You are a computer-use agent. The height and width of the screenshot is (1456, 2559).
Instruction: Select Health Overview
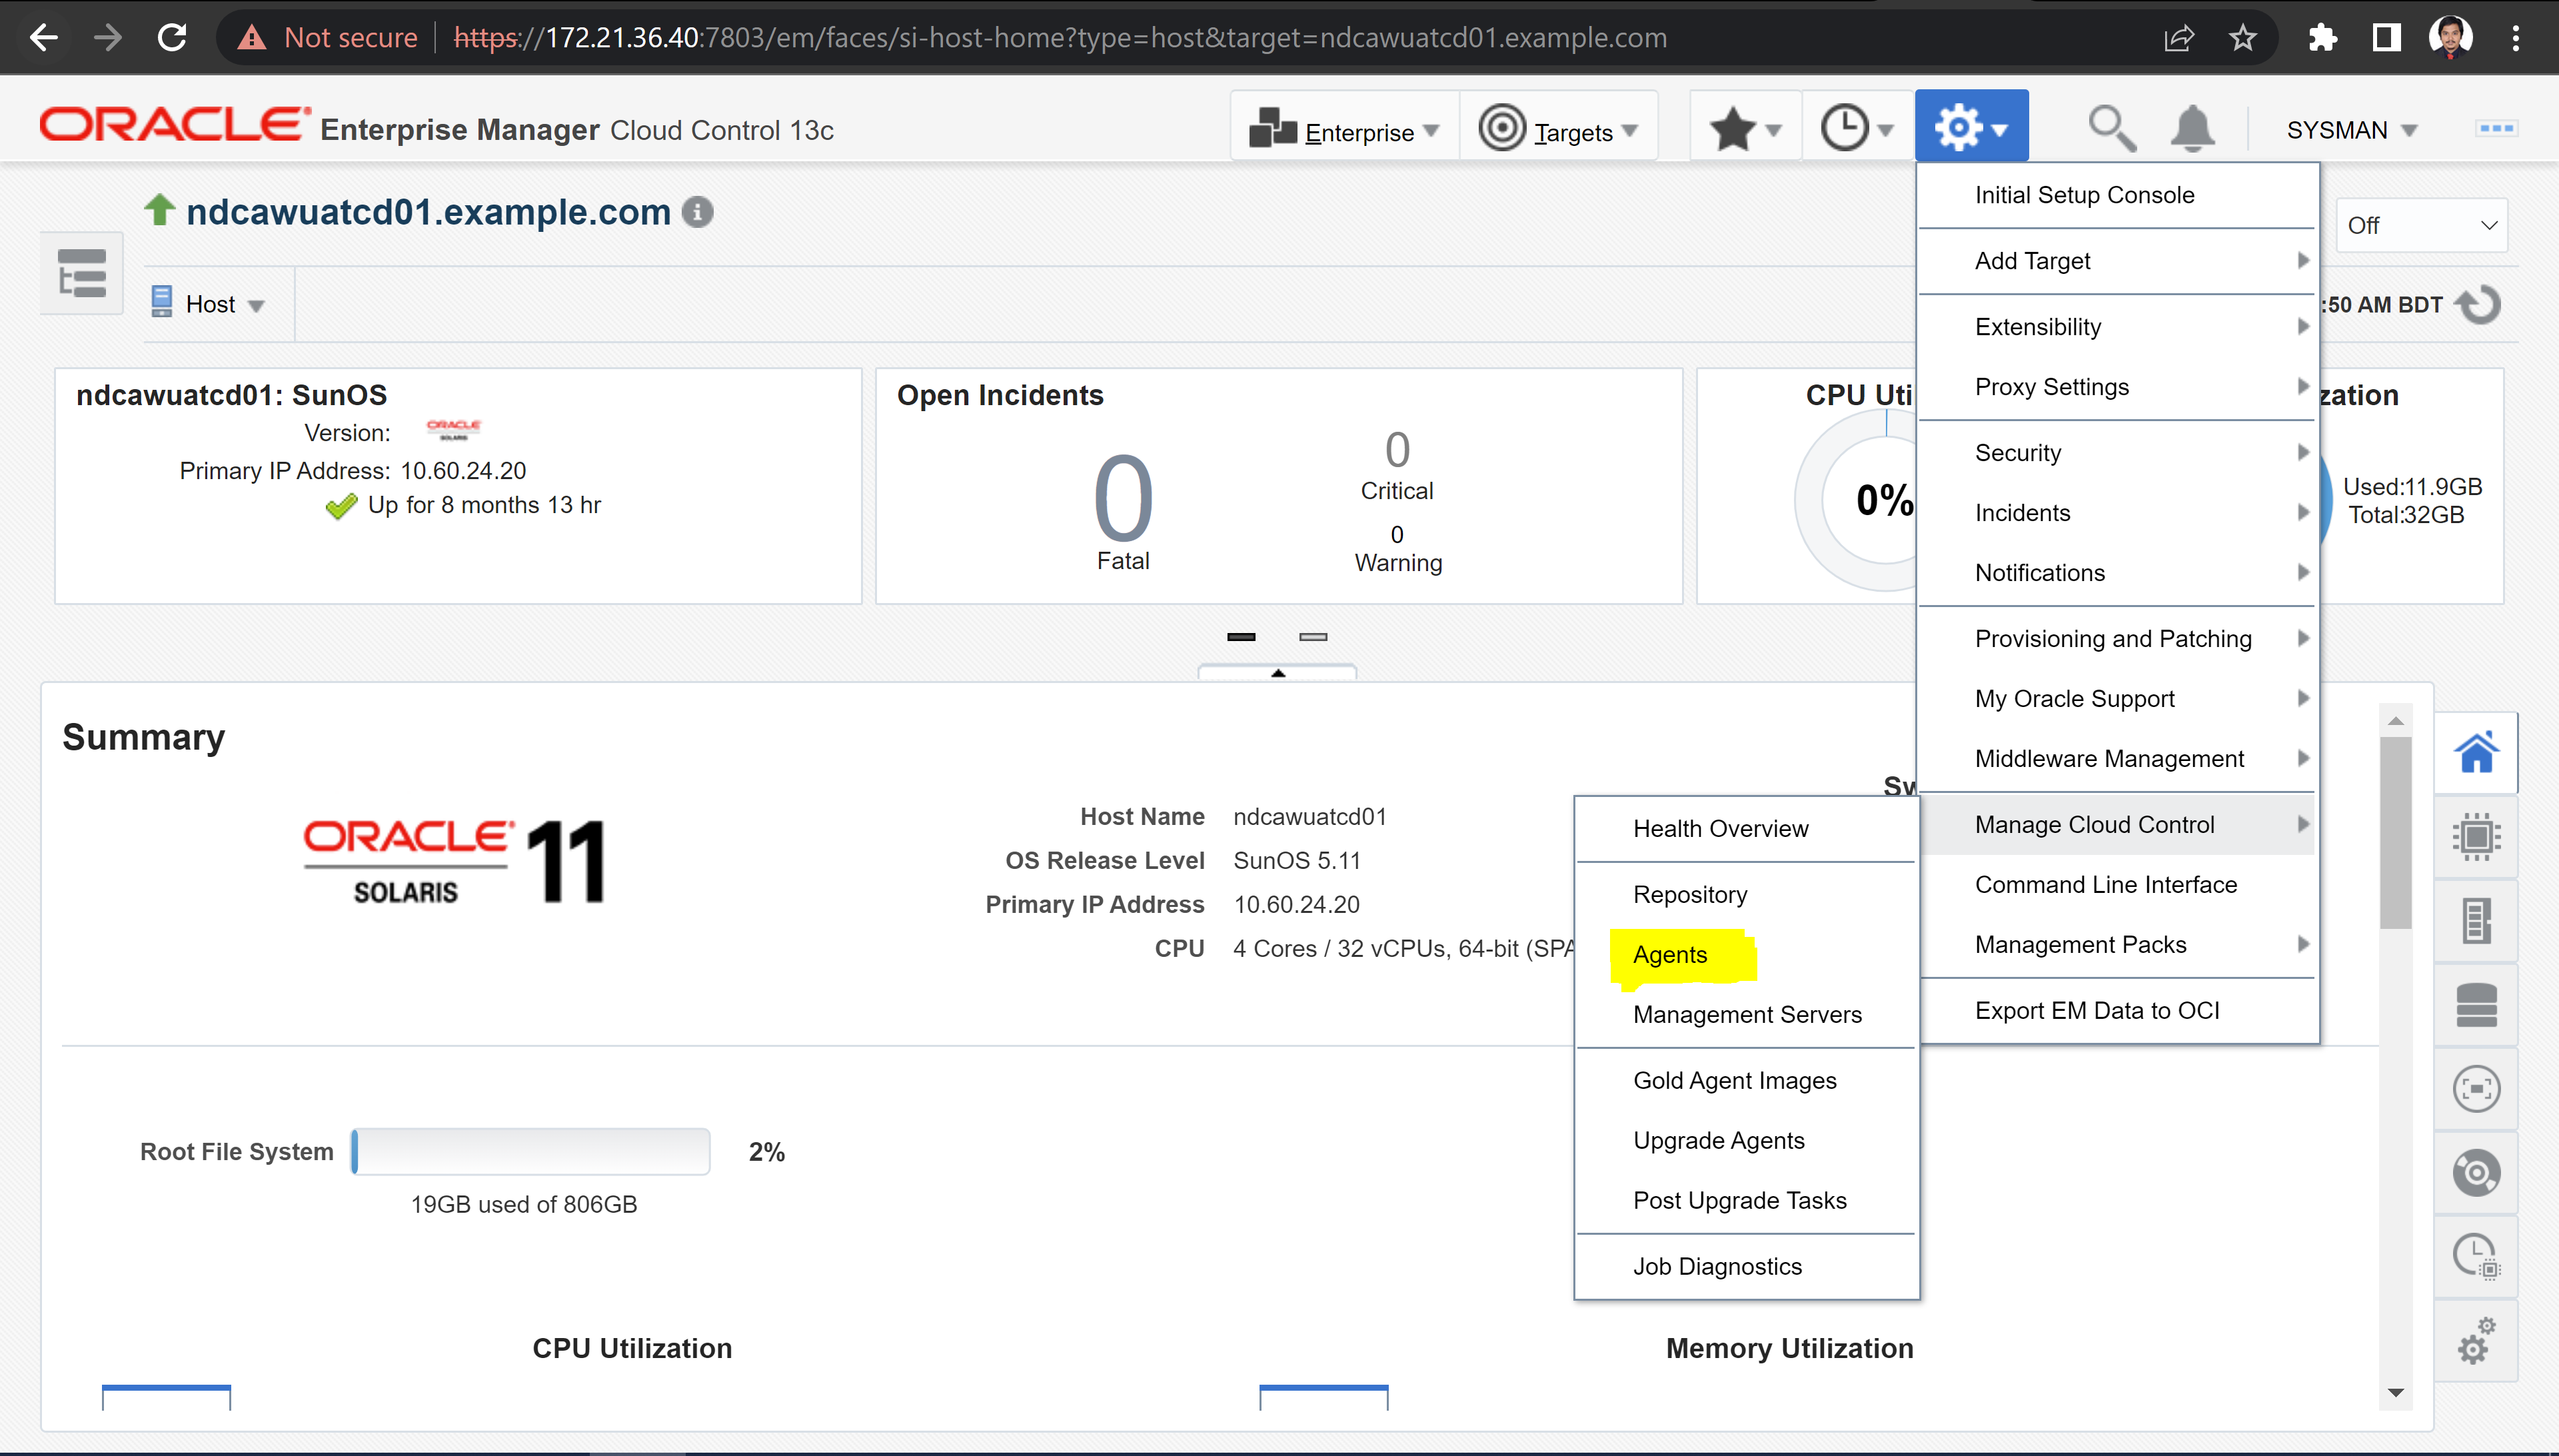pos(1746,829)
